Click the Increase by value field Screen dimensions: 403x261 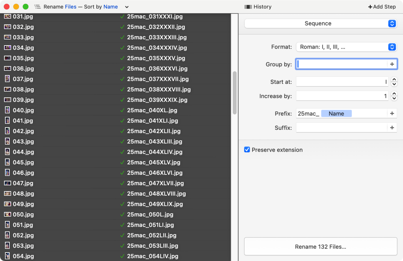[342, 96]
